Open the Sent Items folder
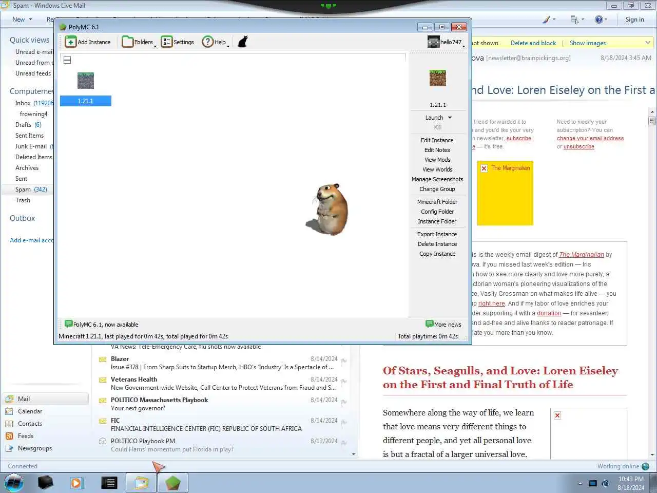Screen dimensions: 657x493 [29, 136]
